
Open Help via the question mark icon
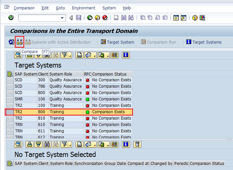coord(195,18)
